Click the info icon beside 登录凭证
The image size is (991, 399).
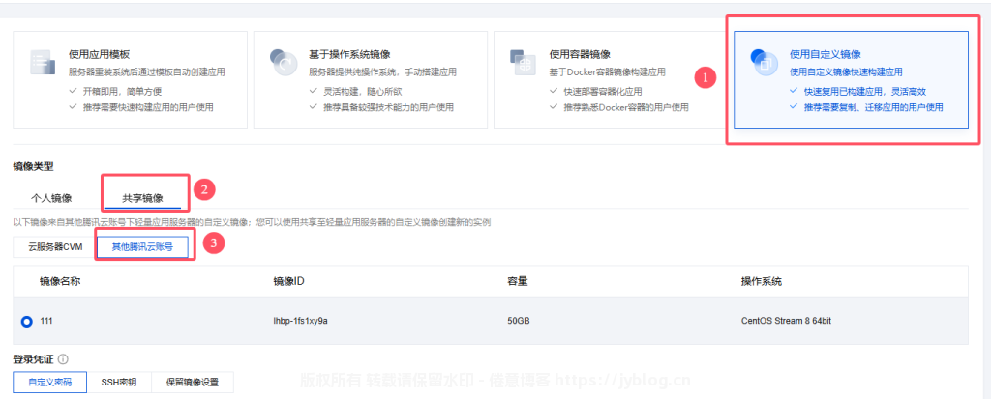(x=63, y=358)
